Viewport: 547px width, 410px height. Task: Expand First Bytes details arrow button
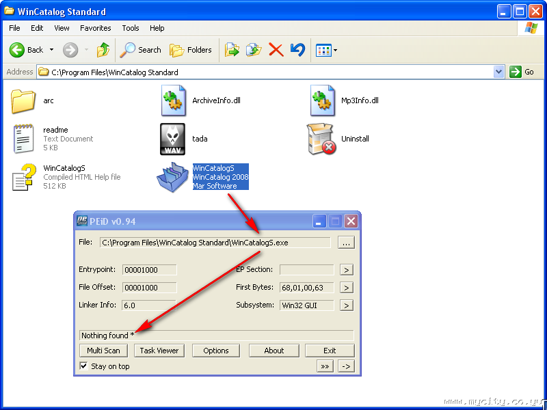coord(347,288)
